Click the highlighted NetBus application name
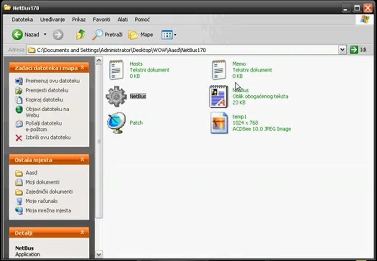 [138, 96]
